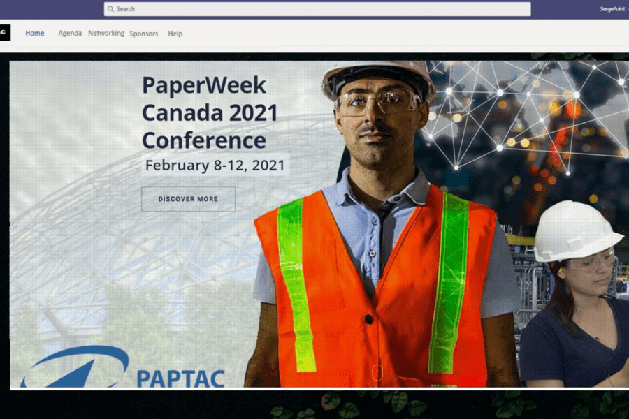The image size is (629, 419).
Task: Click the PaperWeek Canada 2021 Conference heading
Action: click(x=210, y=112)
